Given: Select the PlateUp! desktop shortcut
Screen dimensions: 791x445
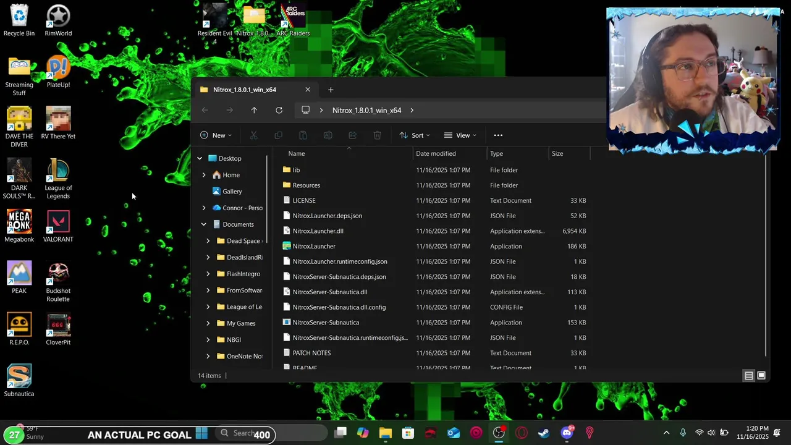Looking at the screenshot, I should [x=58, y=72].
